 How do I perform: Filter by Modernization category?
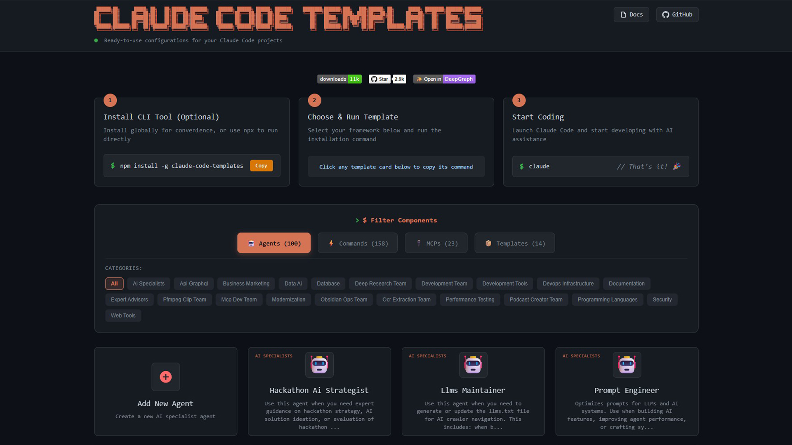(x=288, y=300)
